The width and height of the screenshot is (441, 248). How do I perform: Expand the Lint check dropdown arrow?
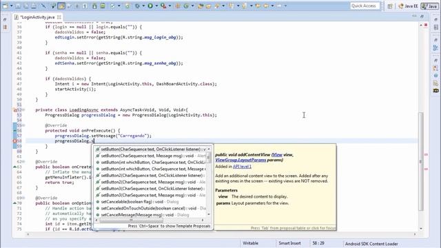pos(119,6)
